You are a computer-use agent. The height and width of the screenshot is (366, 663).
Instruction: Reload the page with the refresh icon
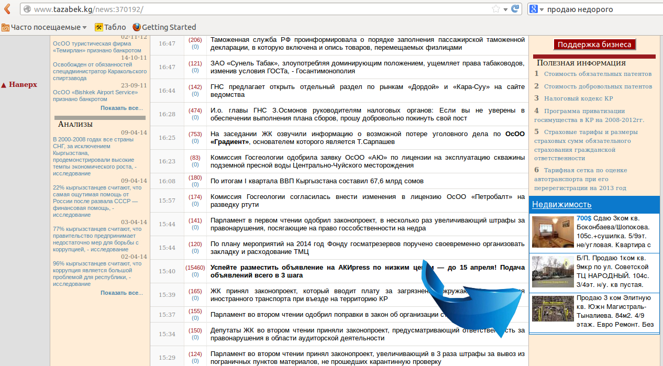point(516,9)
